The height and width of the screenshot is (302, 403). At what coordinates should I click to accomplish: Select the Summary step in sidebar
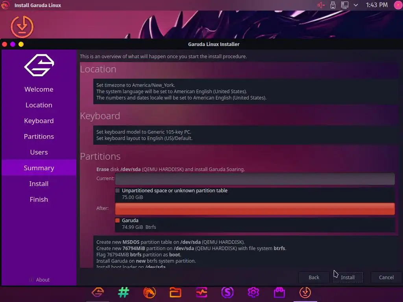(x=39, y=168)
